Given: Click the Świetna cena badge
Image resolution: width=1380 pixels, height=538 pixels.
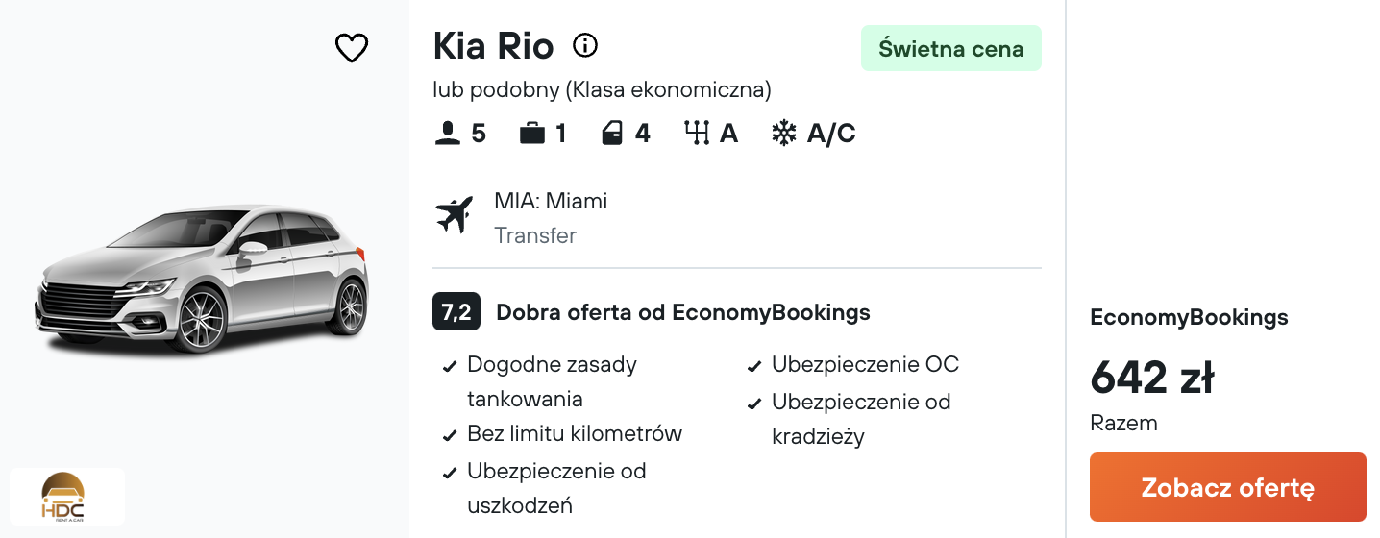Looking at the screenshot, I should tap(950, 48).
